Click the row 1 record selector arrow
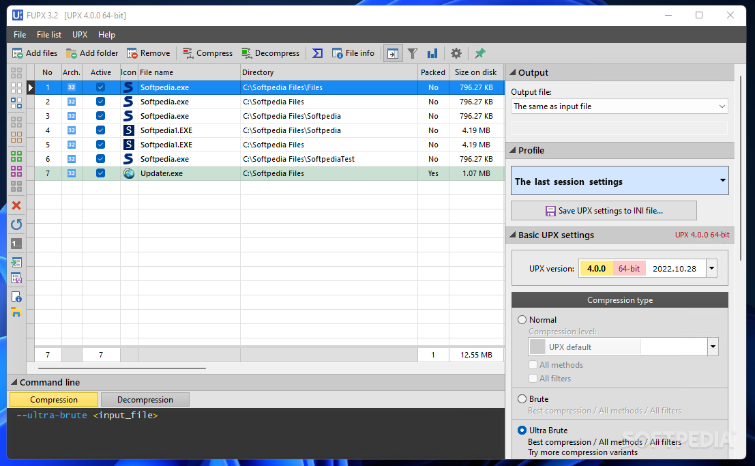Screen dimensions: 755x466 coord(30,87)
